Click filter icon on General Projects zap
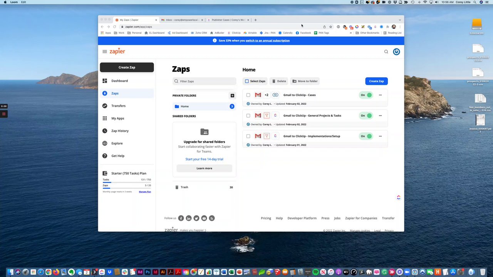Viewport: 493px width, 277px height. (x=267, y=115)
